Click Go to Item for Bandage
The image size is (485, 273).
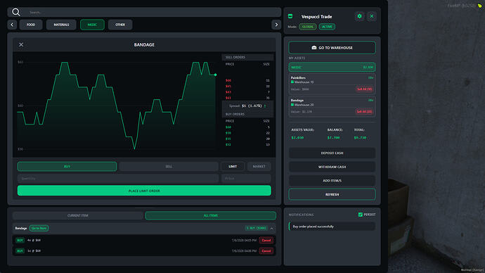(39, 229)
